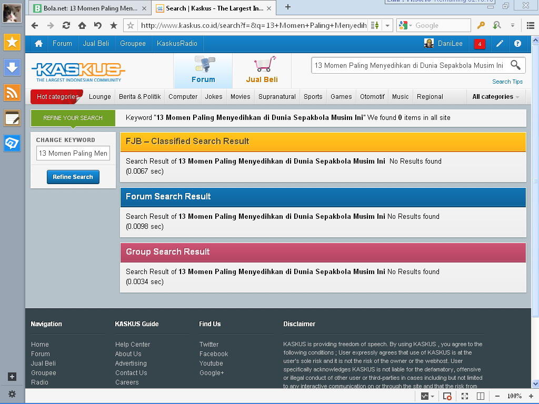Viewport: 539px width, 404px height.
Task: Click the Kaskus home icon
Action: (38, 44)
